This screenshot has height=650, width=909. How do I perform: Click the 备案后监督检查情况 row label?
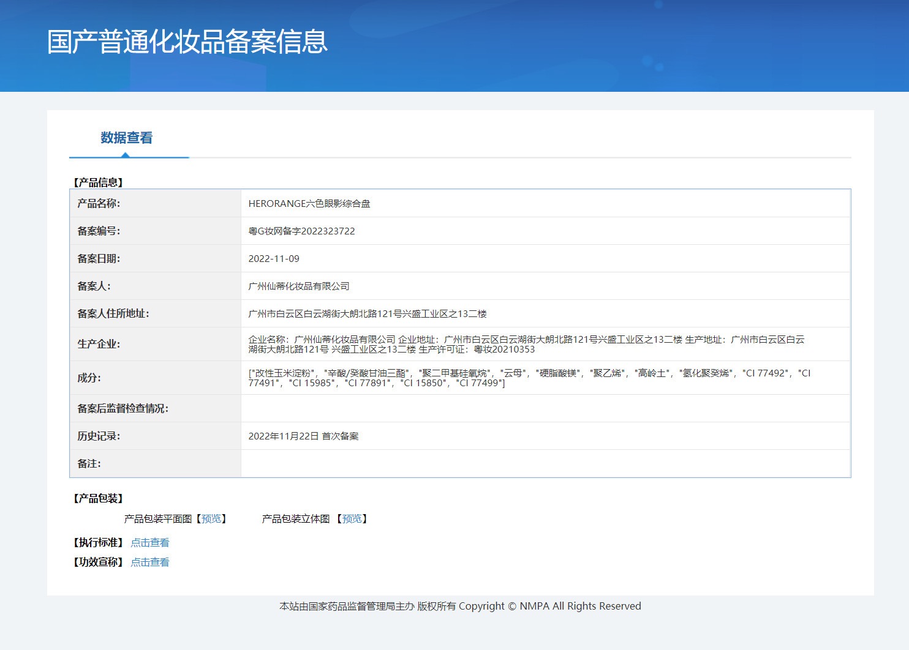click(123, 408)
